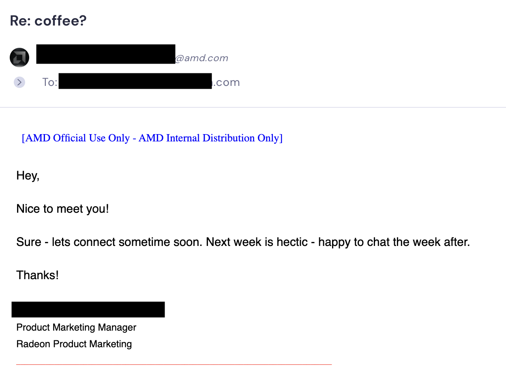Viewport: 506px width, 376px height.
Task: Click the redacted signature name block
Action: point(88,310)
